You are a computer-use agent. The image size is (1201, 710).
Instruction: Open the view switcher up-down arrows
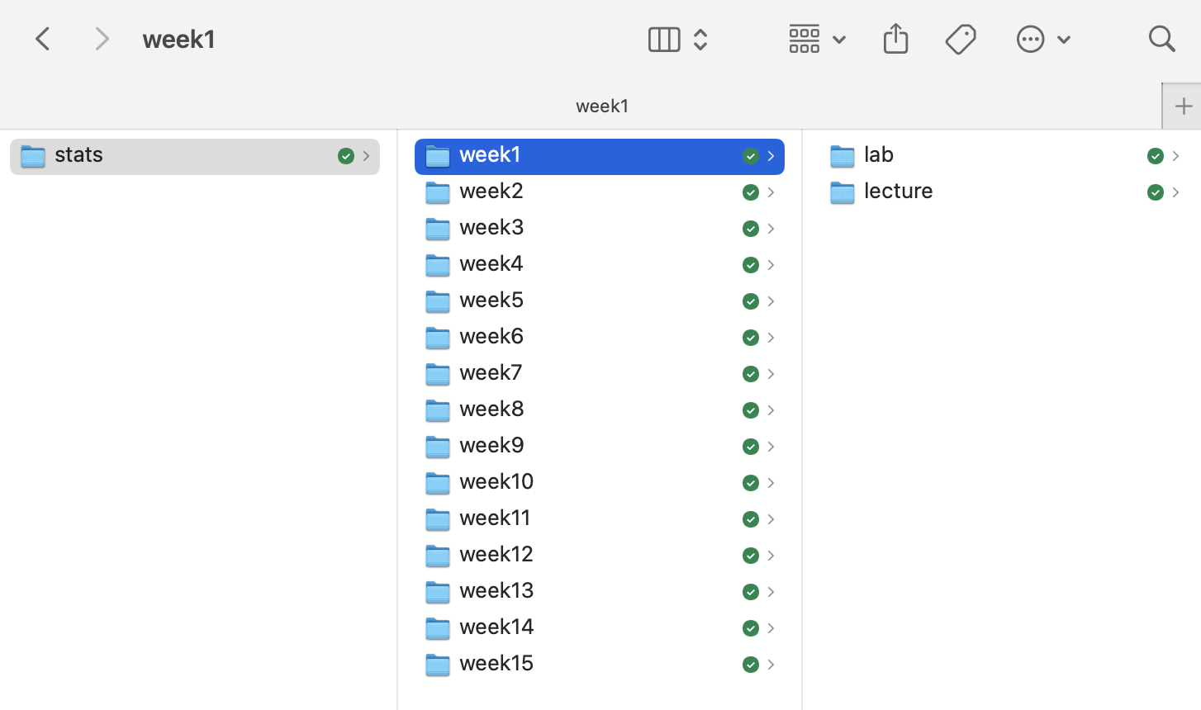[700, 39]
